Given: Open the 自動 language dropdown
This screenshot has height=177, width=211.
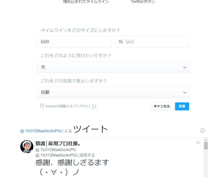Looking at the screenshot, I should click(x=113, y=92).
